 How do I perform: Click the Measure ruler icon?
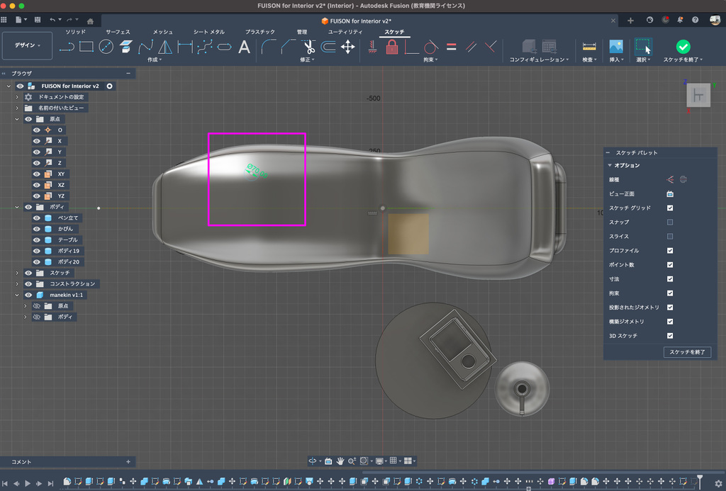pyautogui.click(x=588, y=47)
